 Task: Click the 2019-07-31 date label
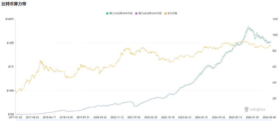pyautogui.click(x=83, y=117)
